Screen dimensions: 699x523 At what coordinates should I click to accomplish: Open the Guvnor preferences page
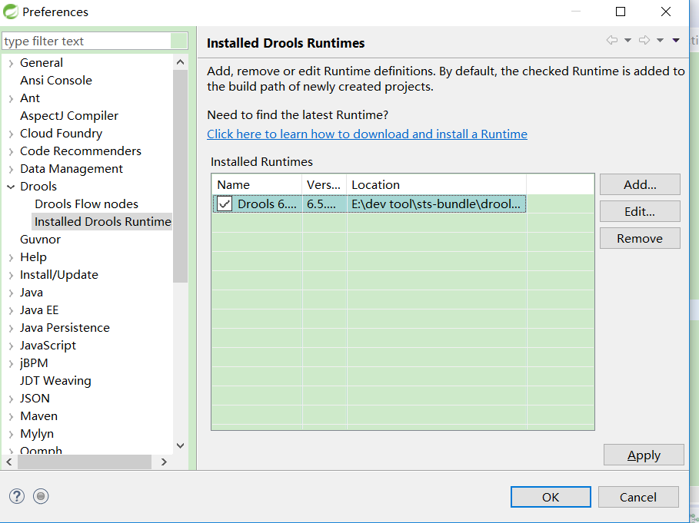tap(40, 239)
